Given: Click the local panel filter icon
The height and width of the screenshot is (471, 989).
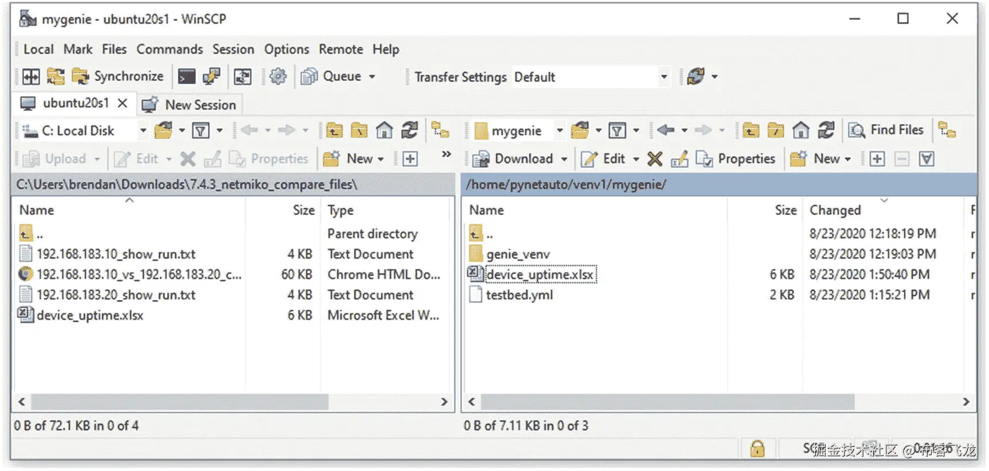Looking at the screenshot, I should 201,131.
